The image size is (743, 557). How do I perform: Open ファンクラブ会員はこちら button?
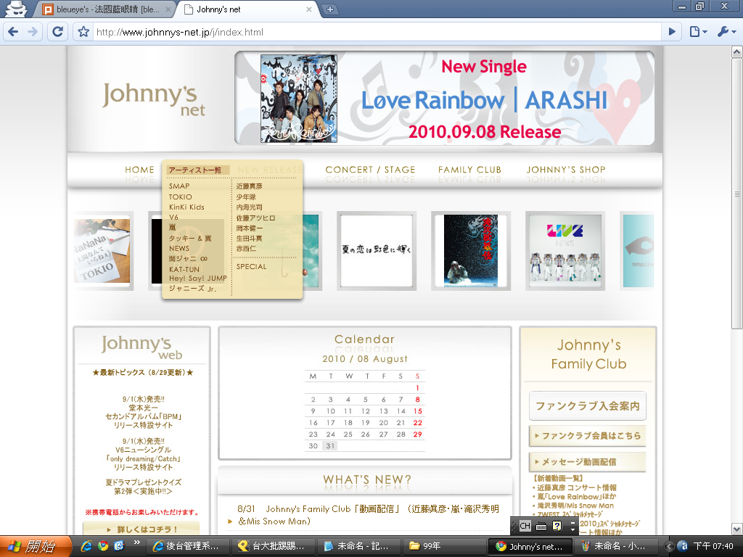coord(588,436)
